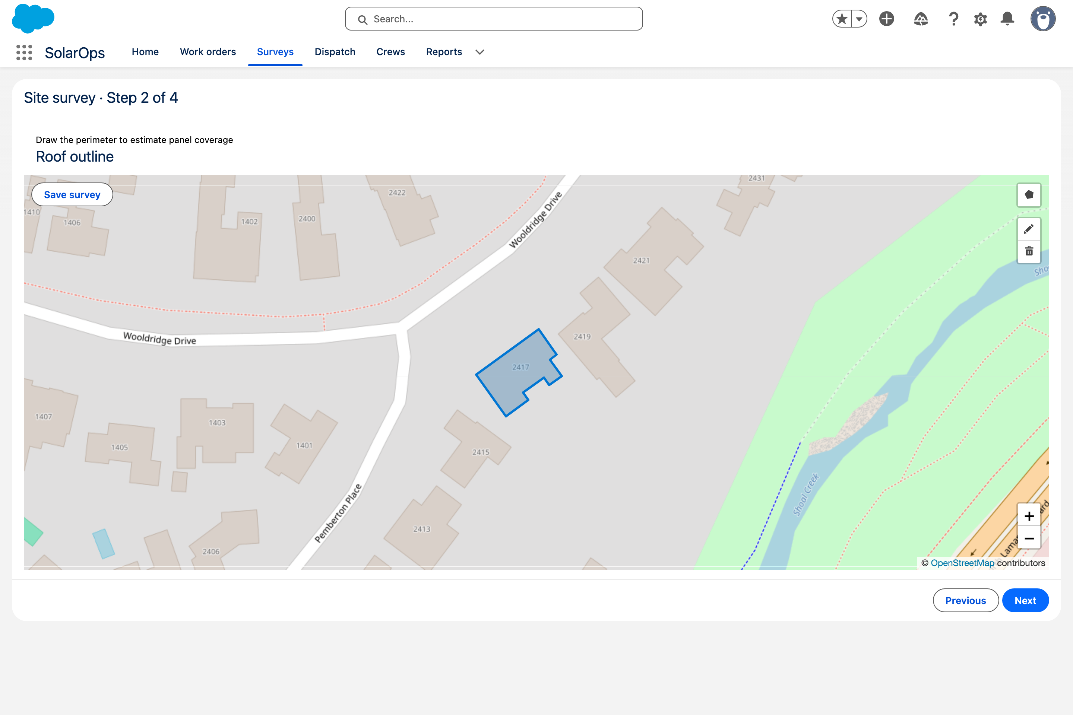Open the Work orders tab

tap(208, 52)
